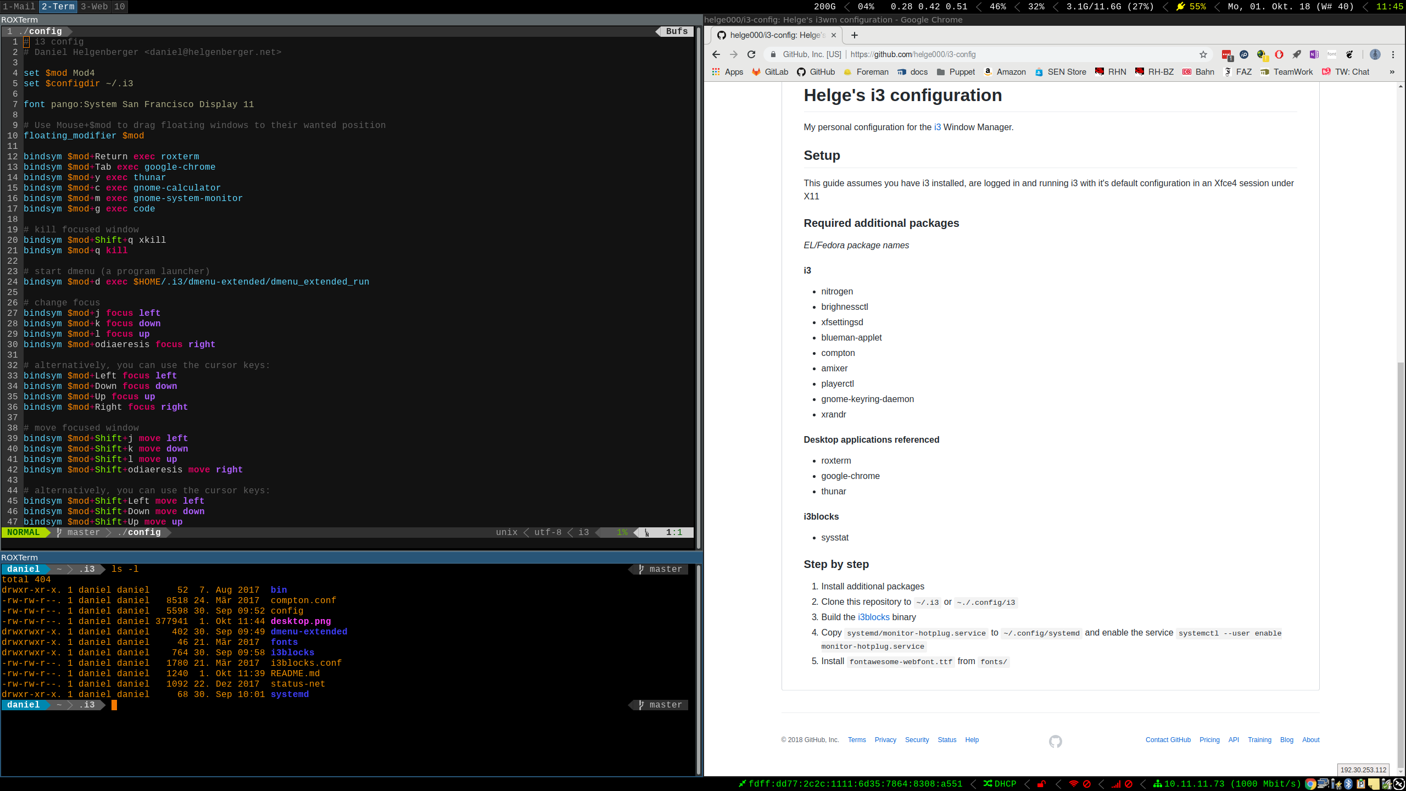Click the rocket extension icon
Viewport: 1406px width, 791px height.
click(1297, 54)
